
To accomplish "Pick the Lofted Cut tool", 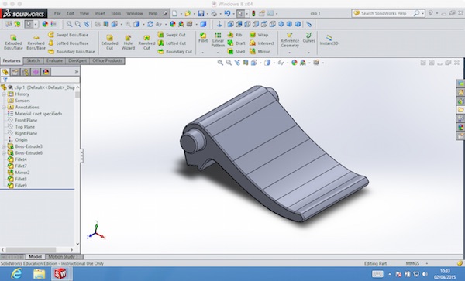I will (172, 43).
